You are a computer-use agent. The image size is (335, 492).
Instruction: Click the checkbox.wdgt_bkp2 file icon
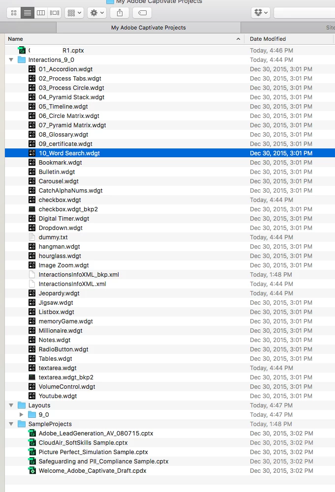click(x=32, y=209)
